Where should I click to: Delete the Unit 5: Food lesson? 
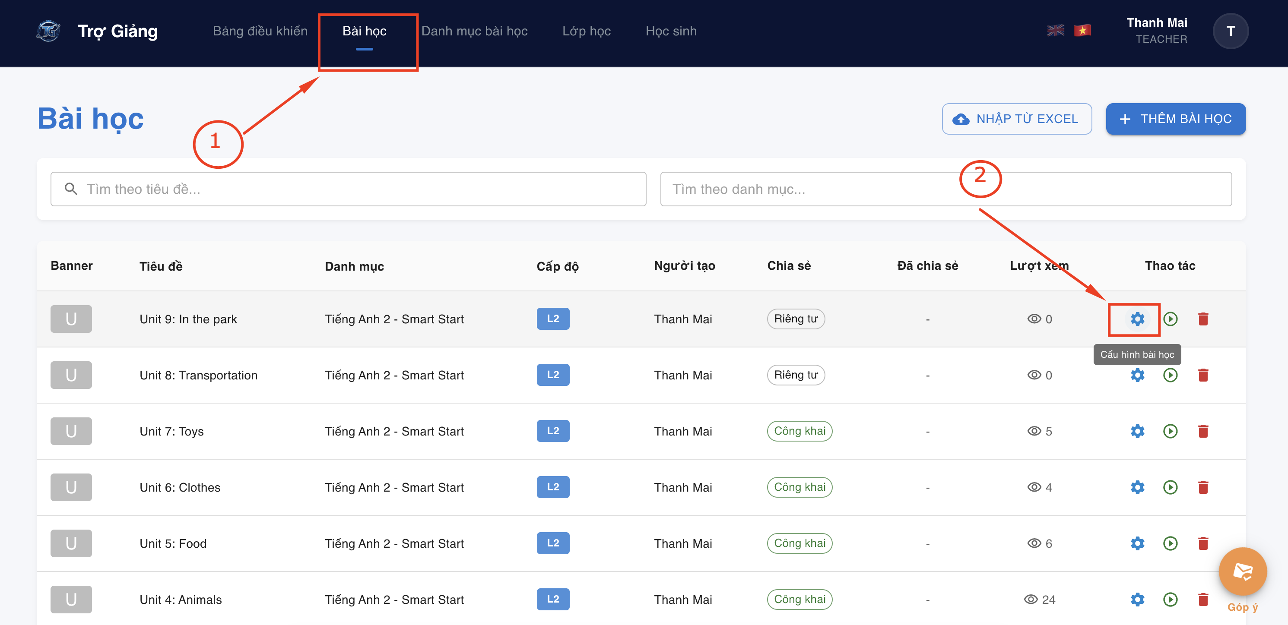(x=1203, y=543)
